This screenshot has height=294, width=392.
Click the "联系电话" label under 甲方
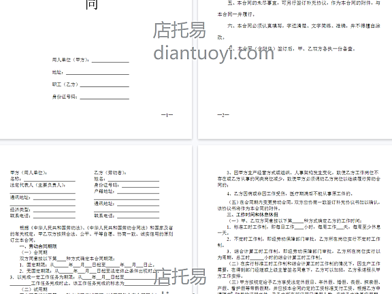coord(20,216)
